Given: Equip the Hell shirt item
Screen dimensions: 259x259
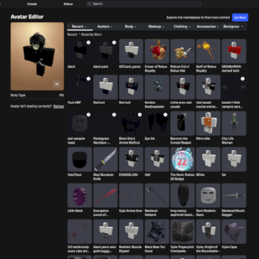Looking at the screenshot, I should [x=157, y=159].
